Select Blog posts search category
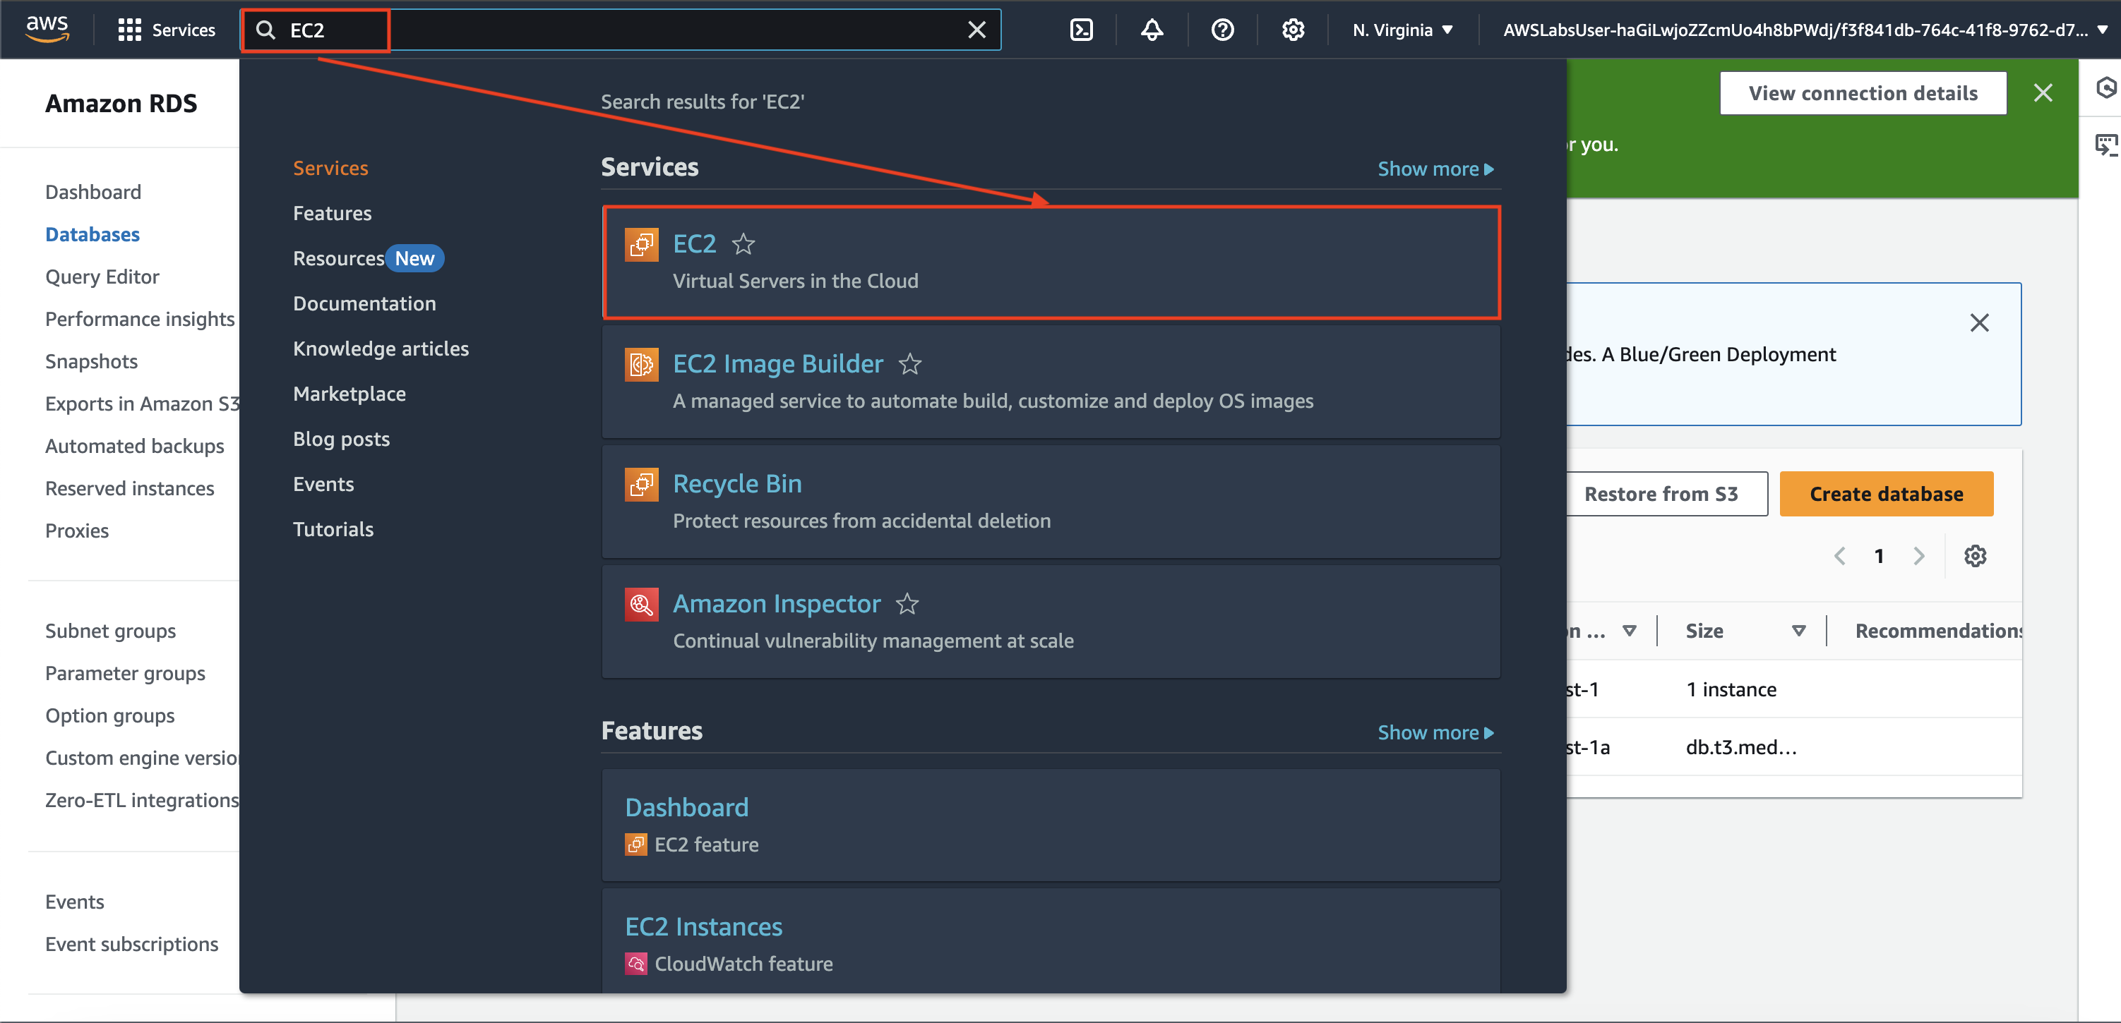This screenshot has width=2121, height=1023. click(x=341, y=440)
